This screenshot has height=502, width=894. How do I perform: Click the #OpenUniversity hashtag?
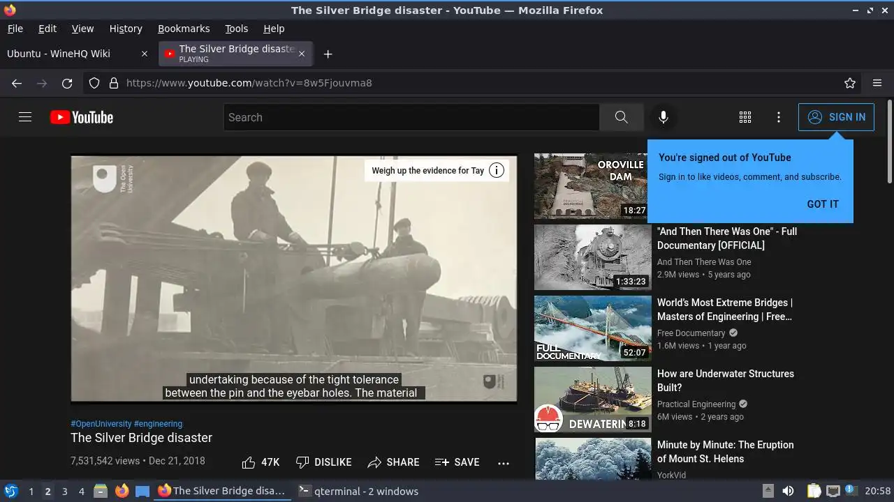tap(101, 424)
